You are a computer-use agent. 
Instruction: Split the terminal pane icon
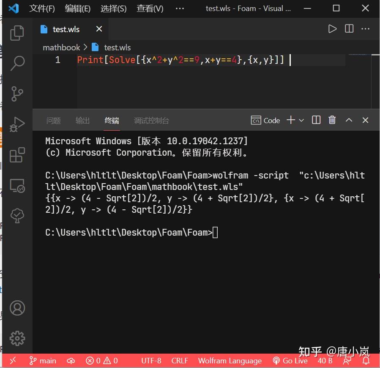[315, 120]
